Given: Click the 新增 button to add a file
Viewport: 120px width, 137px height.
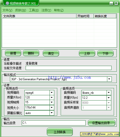Looking at the screenshot, I should [13, 53].
